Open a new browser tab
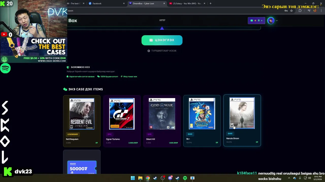 pos(210,4)
